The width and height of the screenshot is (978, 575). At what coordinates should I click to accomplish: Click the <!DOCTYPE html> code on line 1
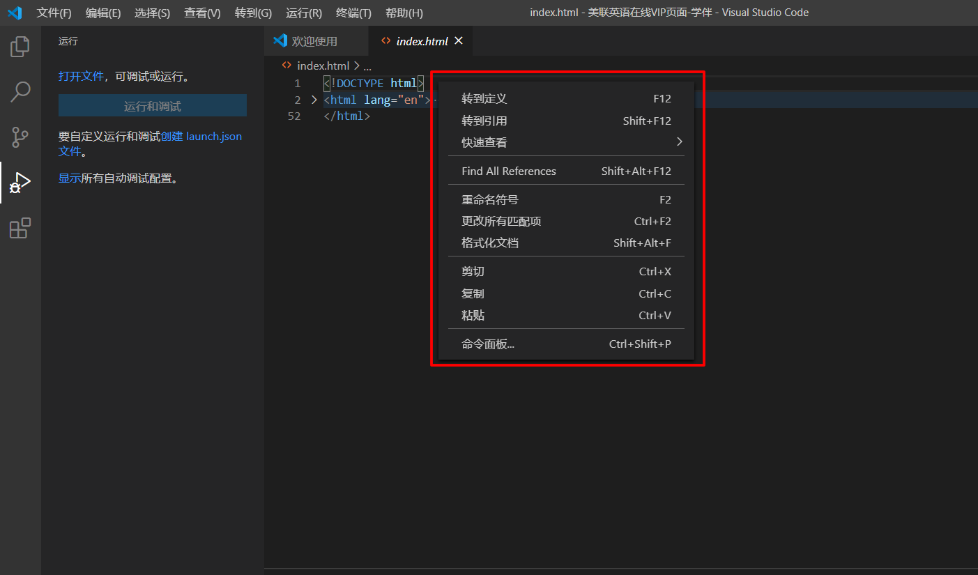pos(374,84)
